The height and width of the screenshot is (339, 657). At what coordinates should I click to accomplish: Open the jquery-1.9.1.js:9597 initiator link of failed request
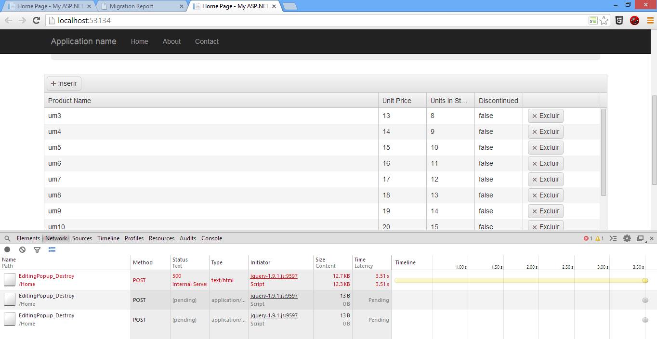tap(274, 276)
